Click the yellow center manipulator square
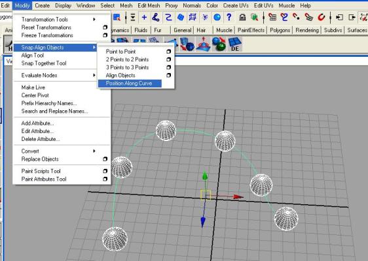 206,195
